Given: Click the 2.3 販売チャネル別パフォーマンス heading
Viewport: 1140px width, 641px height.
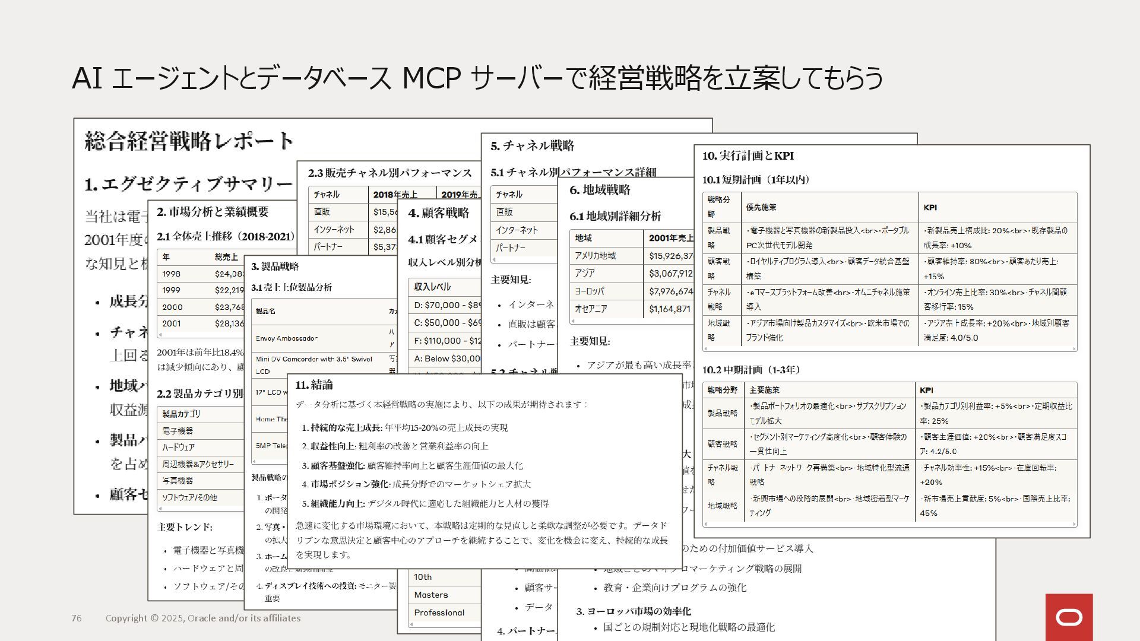Looking at the screenshot, I should coord(389,173).
